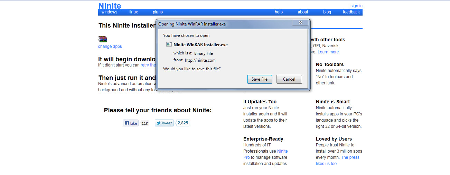This screenshot has width=450, height=175.
Task: Click the It Updates Too heading
Action: coord(260,102)
